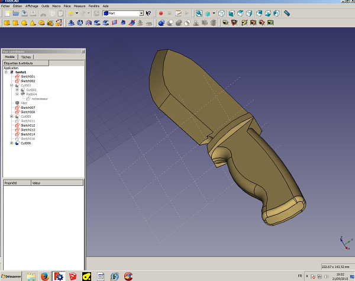The height and width of the screenshot is (281, 355).
Task: Set the axonometric view wireframe cube icon
Action: pos(221,14)
